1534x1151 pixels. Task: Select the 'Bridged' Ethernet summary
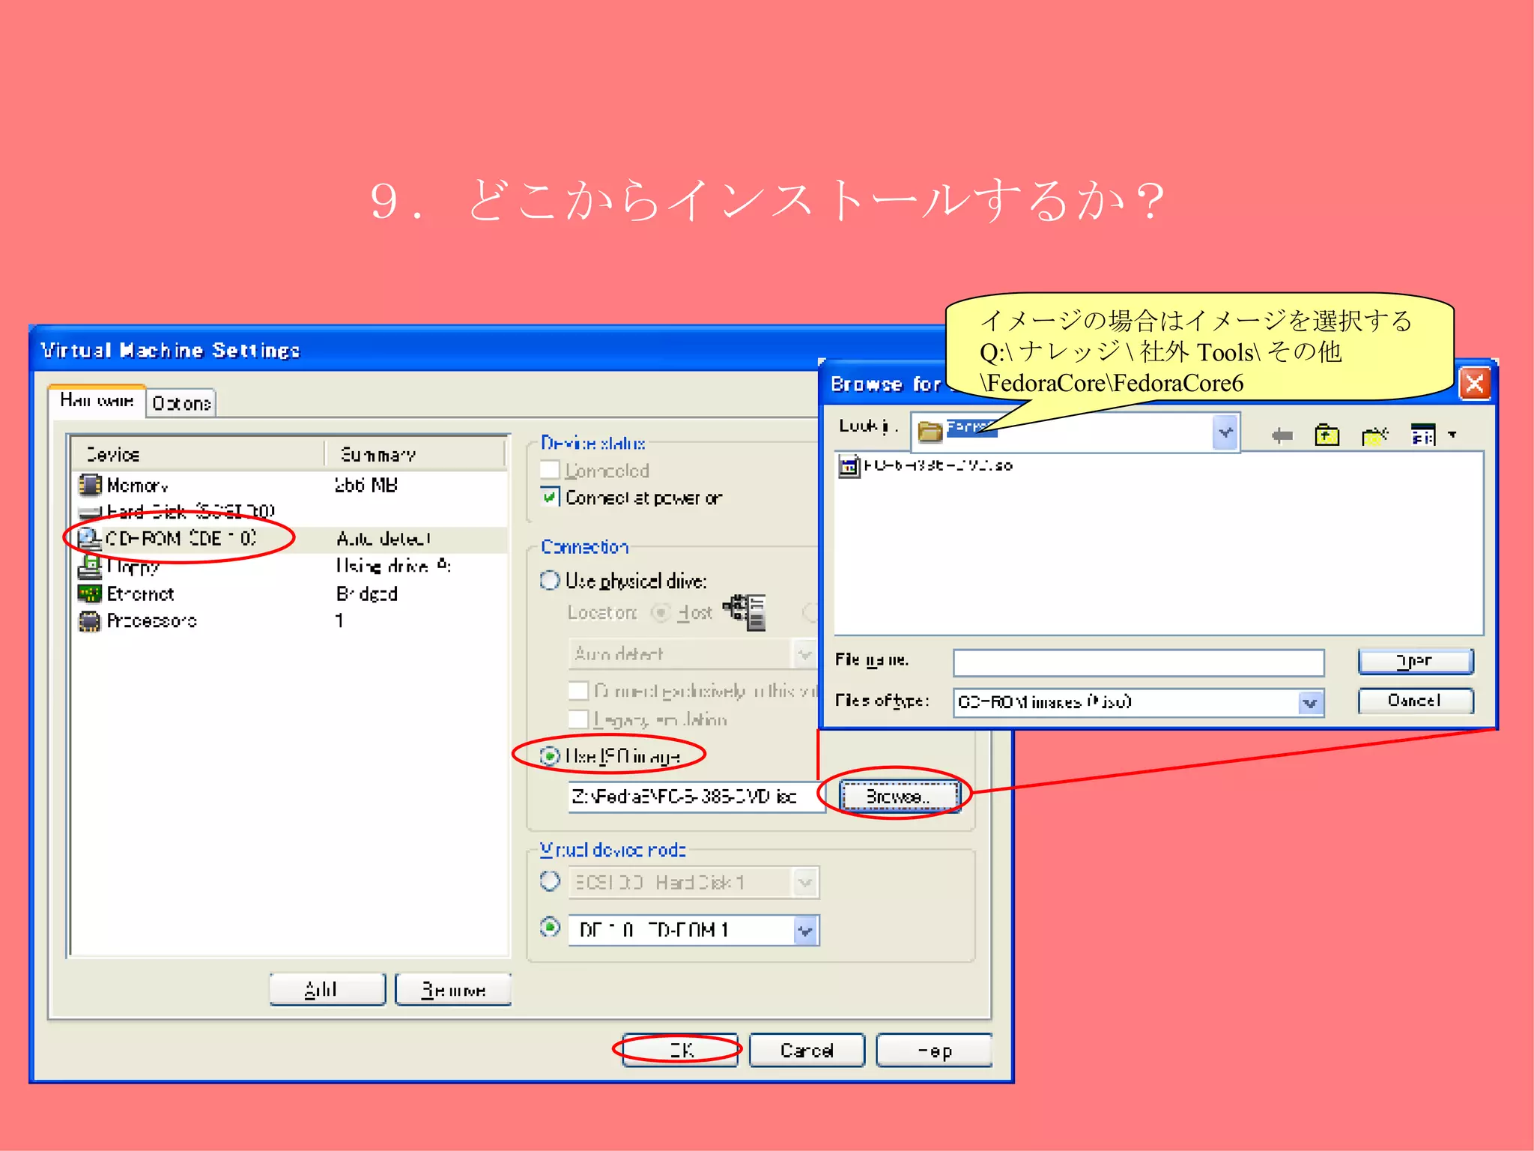pos(367,593)
